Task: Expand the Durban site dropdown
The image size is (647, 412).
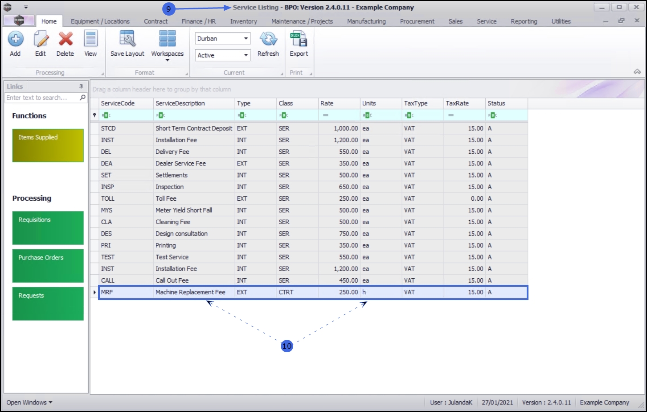Action: click(246, 39)
